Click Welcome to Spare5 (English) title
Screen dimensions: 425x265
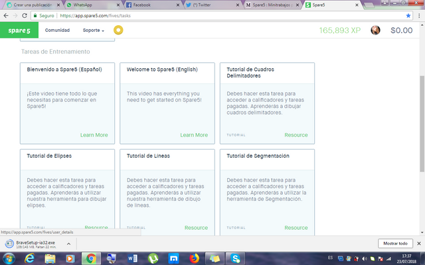(162, 70)
